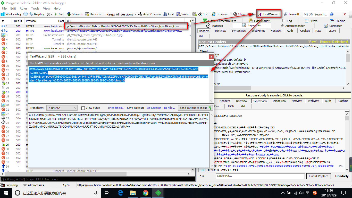Toggle Stream mode in toolbar
Image resolution: width=352 pixels, height=198 pixels.
(75, 14)
